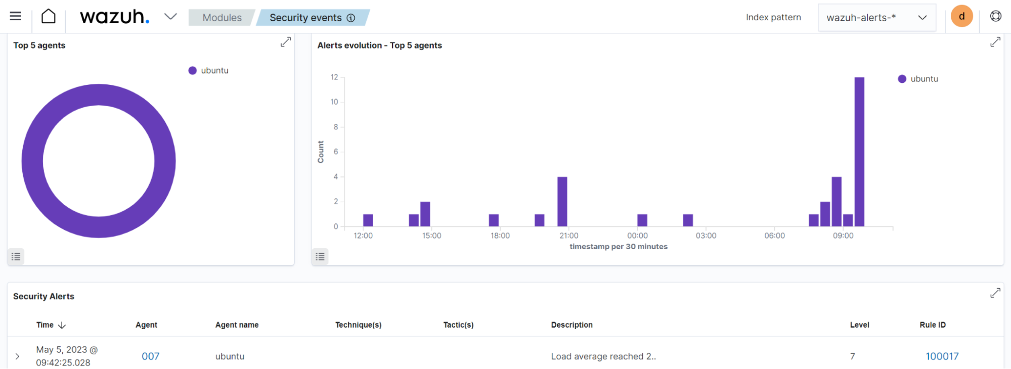1011x369 pixels.
Task: Expand the Top 5 agents panel
Action: 286,42
